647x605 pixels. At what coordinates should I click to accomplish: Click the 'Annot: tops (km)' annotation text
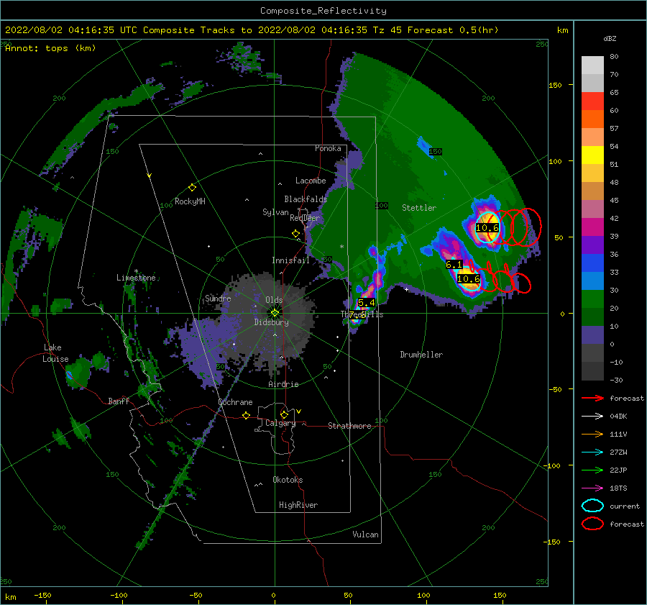pos(50,48)
